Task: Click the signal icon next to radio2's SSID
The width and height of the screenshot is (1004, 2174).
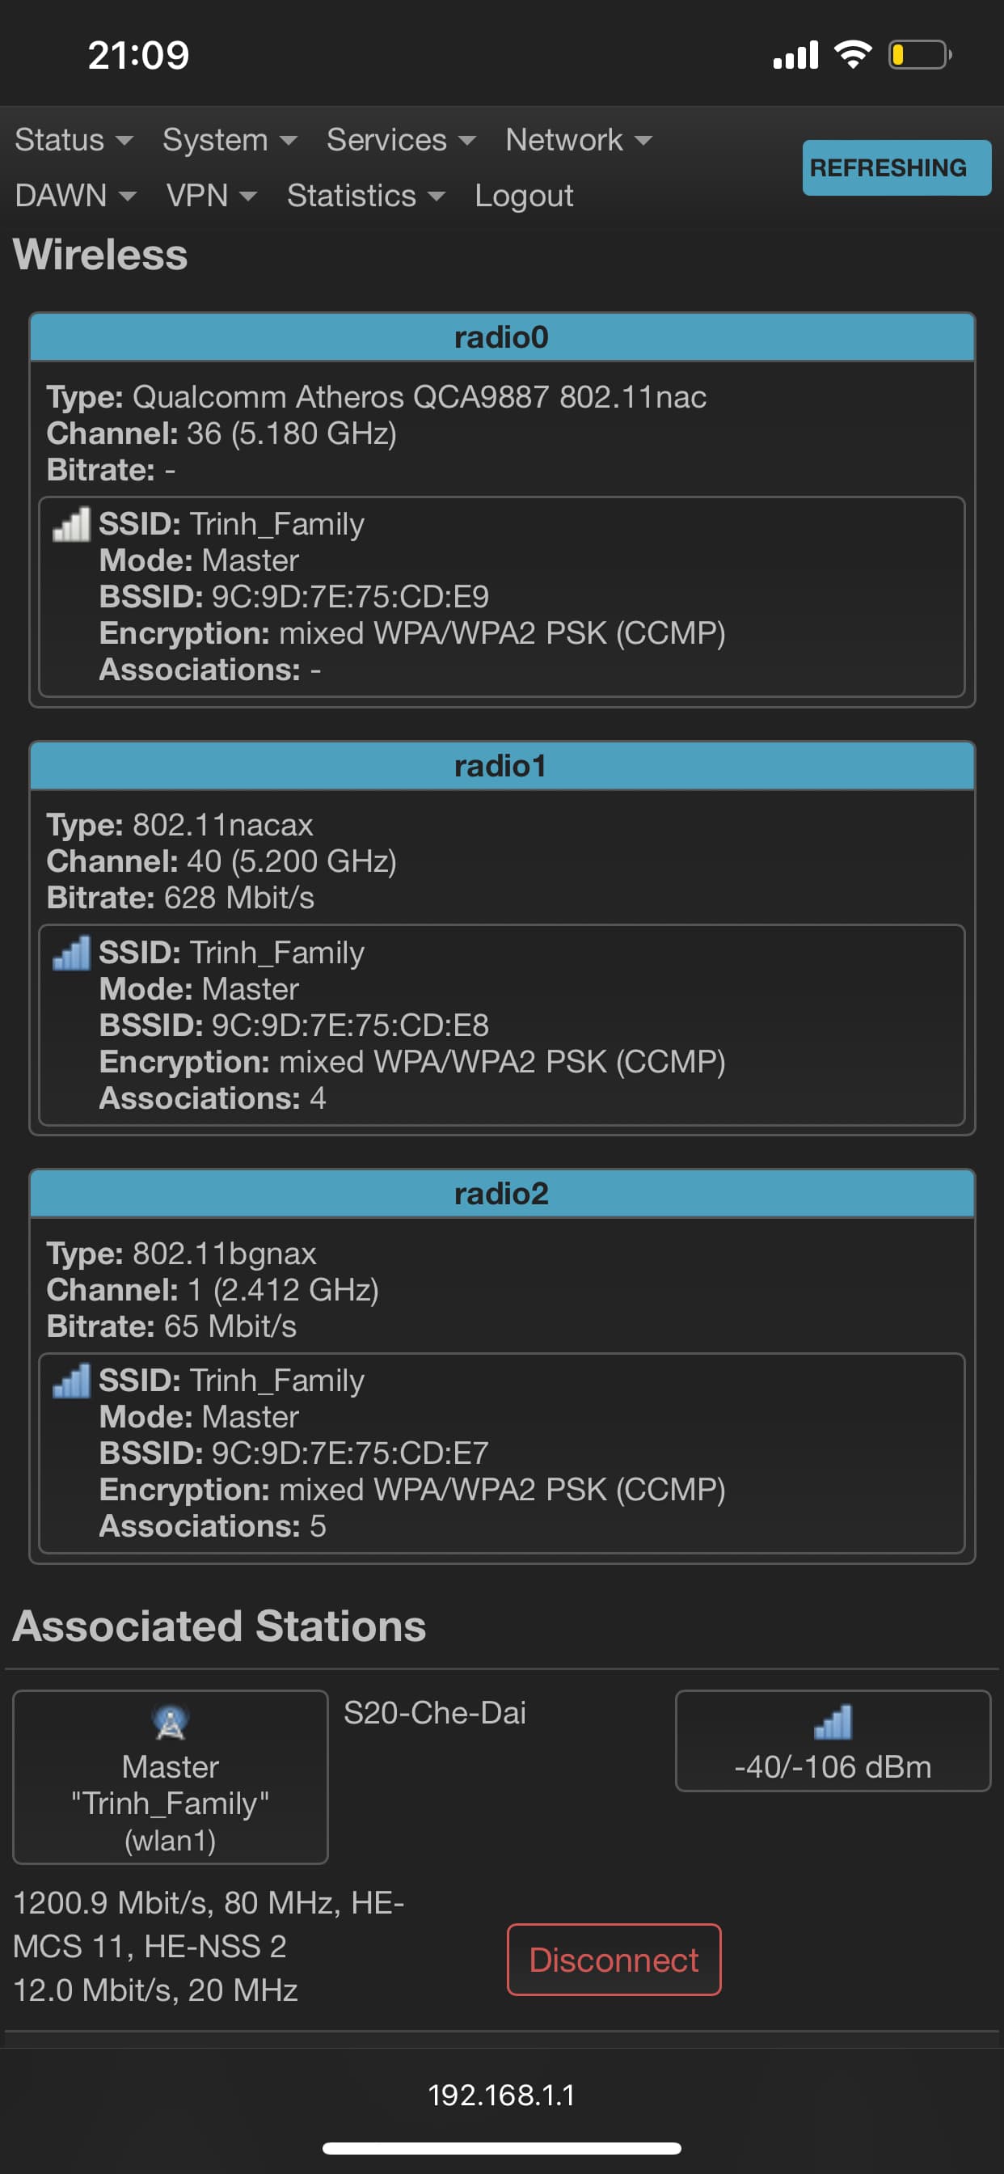Action: [x=72, y=1381]
